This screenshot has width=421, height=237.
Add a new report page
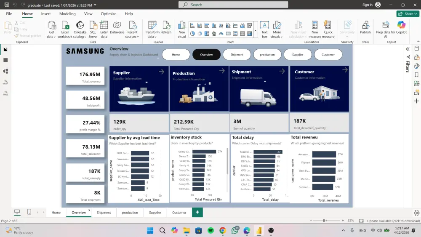(x=197, y=212)
